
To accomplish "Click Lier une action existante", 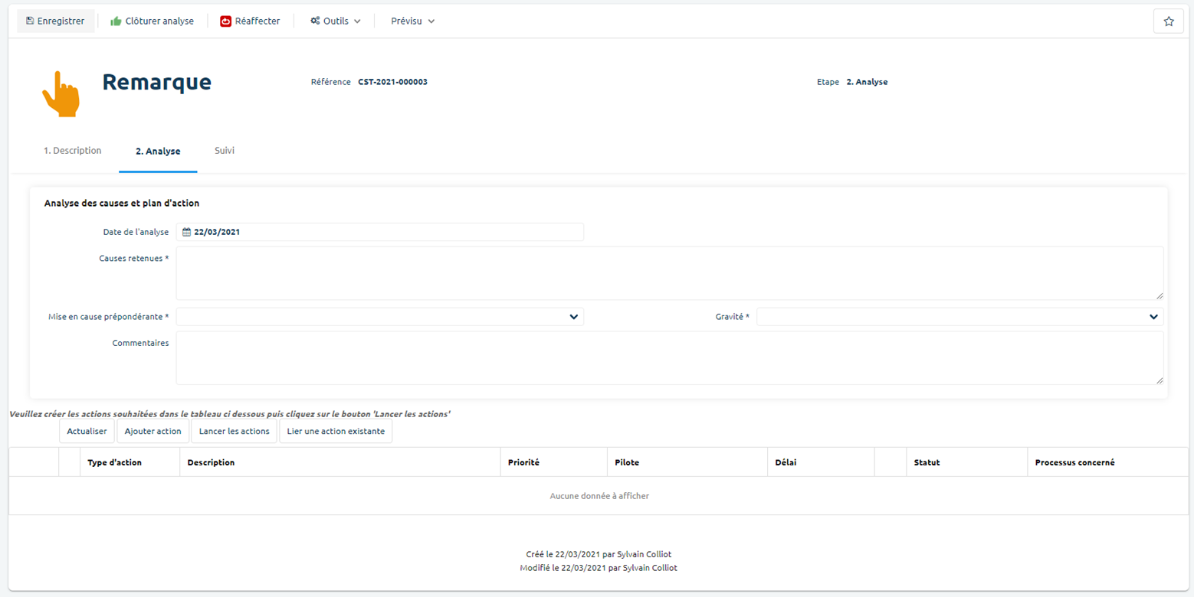I will (336, 431).
